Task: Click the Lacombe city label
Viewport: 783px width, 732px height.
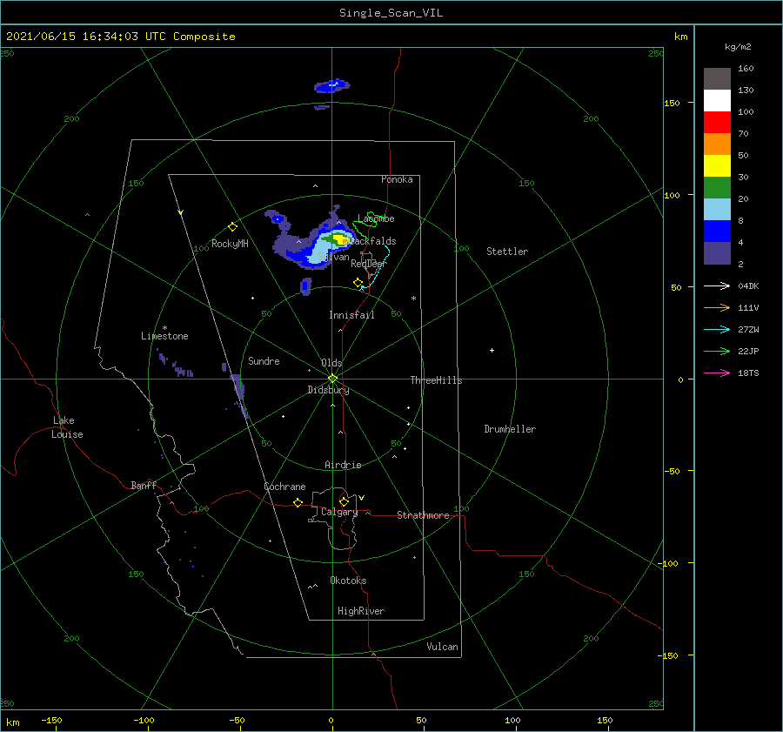Action: pyautogui.click(x=376, y=218)
